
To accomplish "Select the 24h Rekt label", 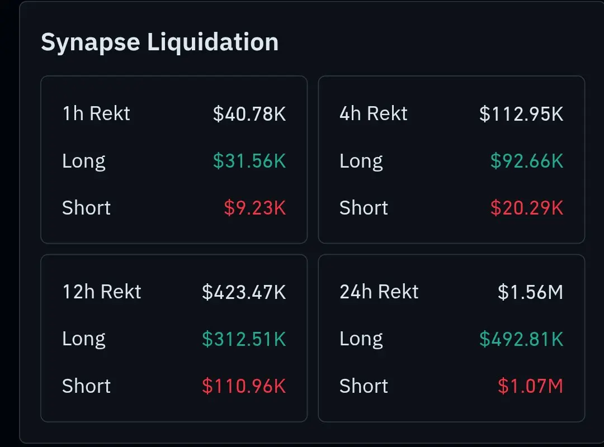I will click(379, 292).
